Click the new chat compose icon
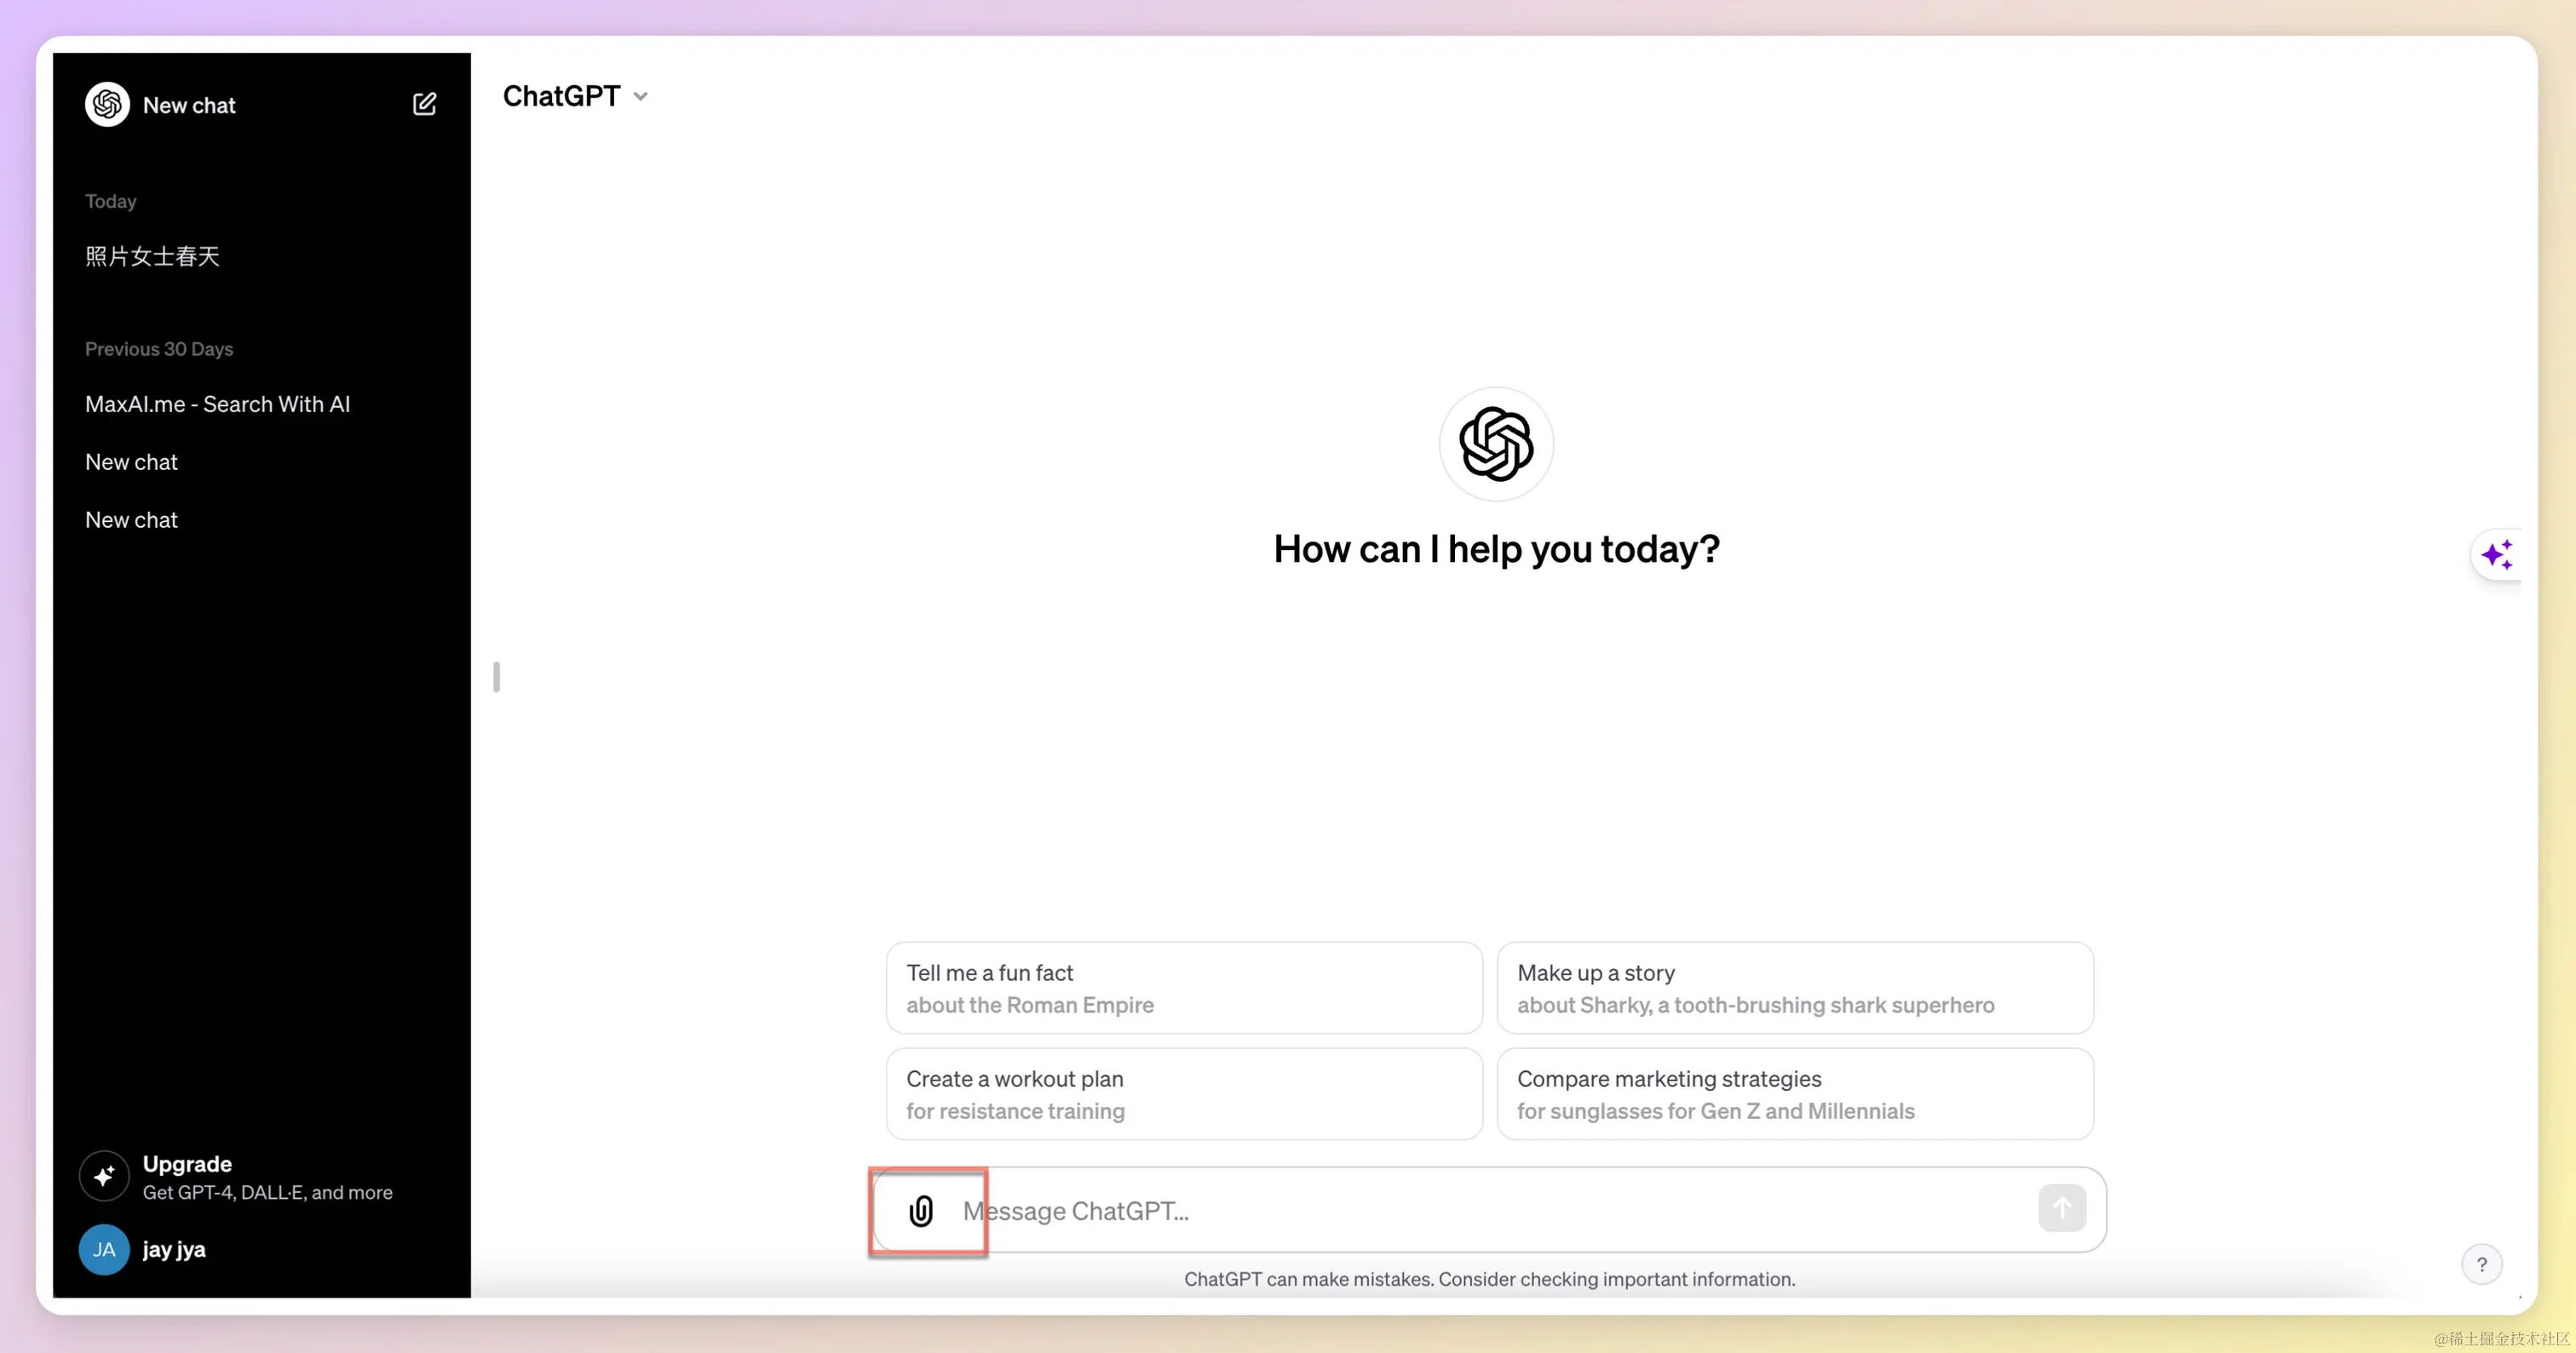 click(424, 104)
